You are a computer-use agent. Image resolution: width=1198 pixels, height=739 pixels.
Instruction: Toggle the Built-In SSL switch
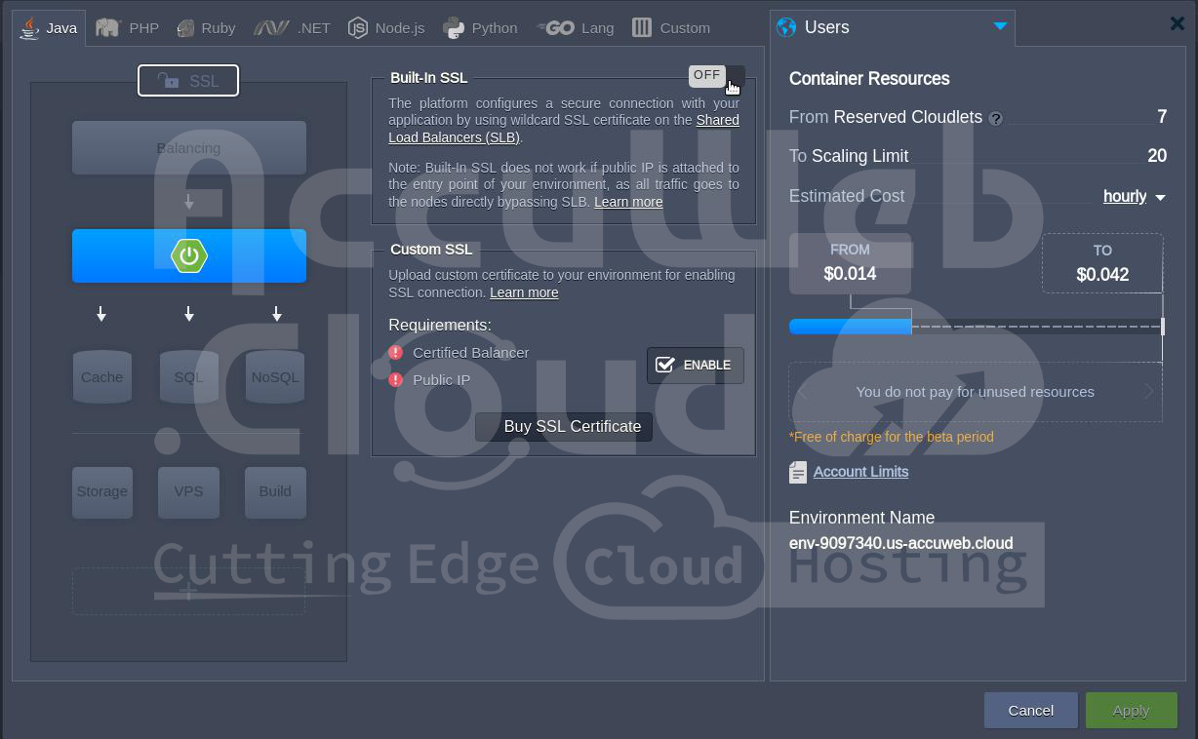(716, 76)
